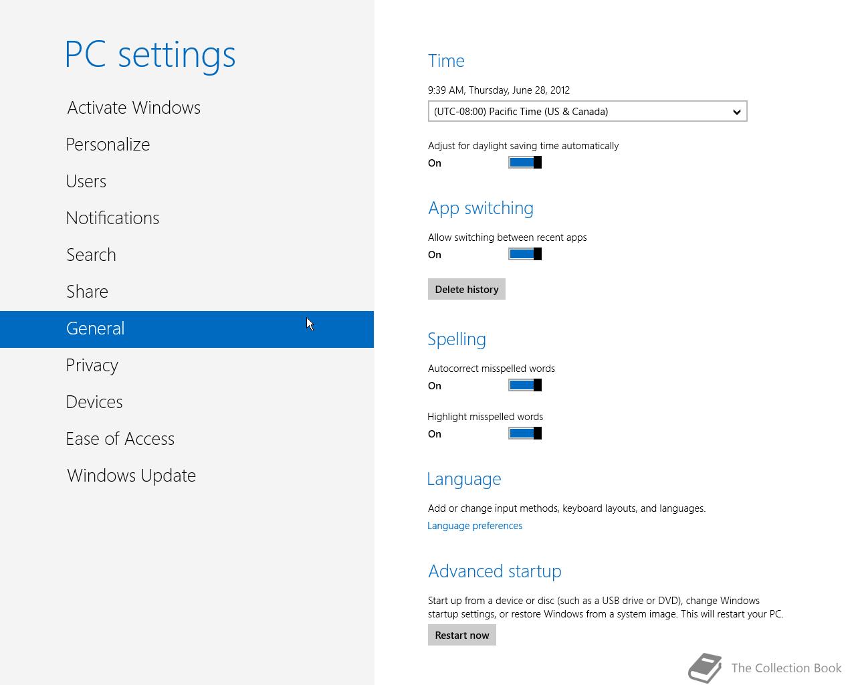Click the current date and time text
The image size is (856, 685).
click(499, 90)
